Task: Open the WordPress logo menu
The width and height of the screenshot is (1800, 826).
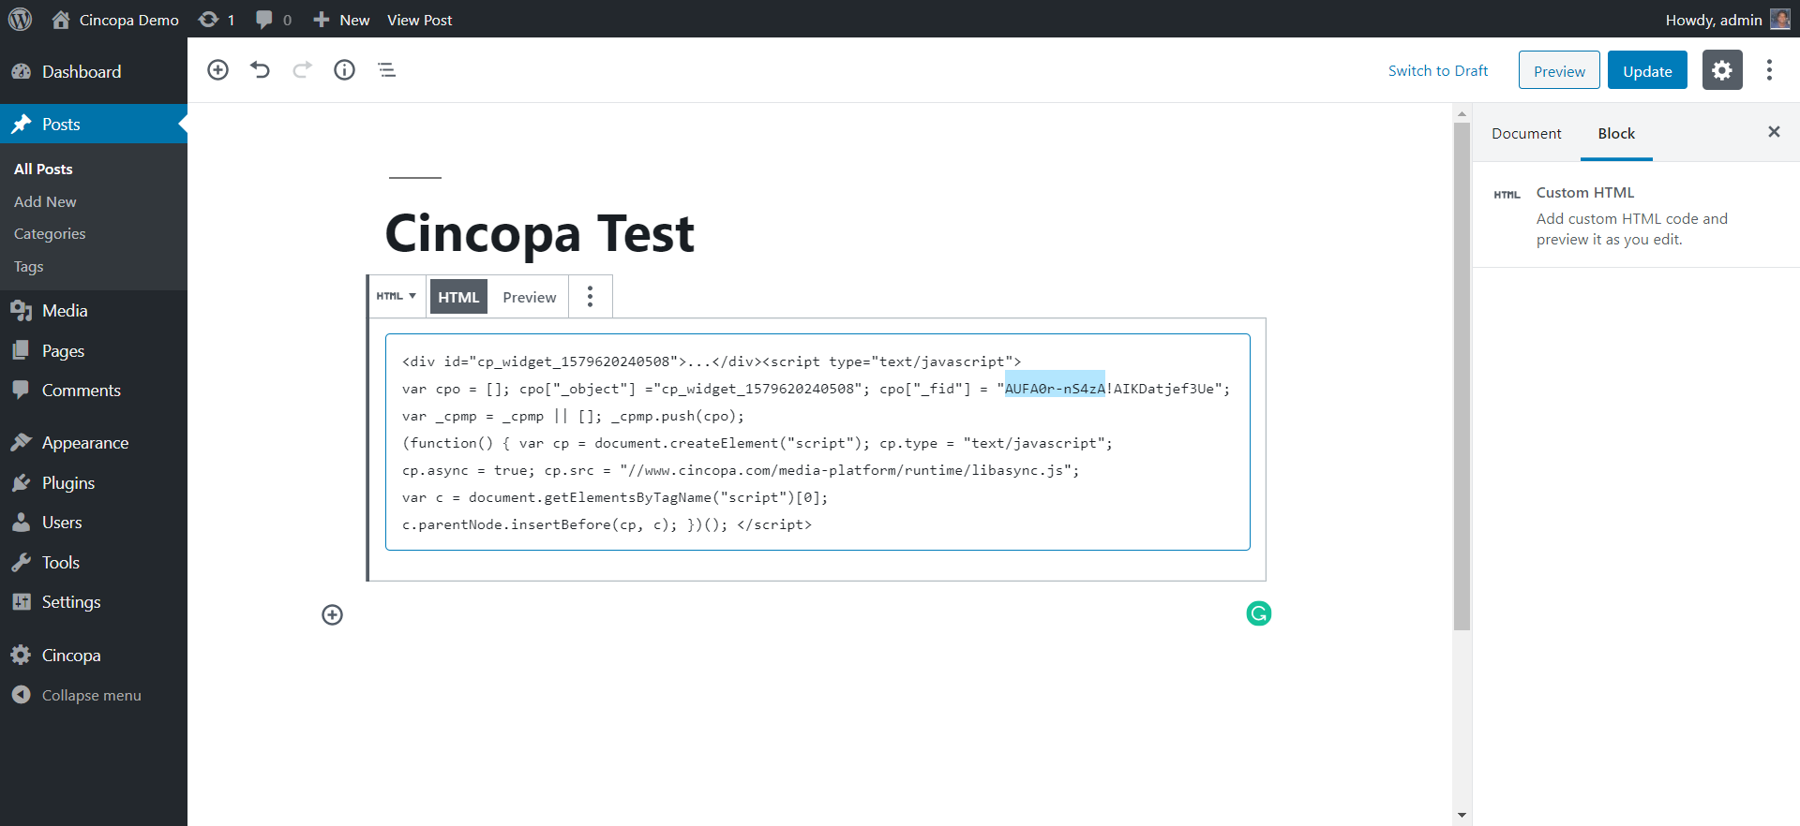Action: tap(21, 20)
